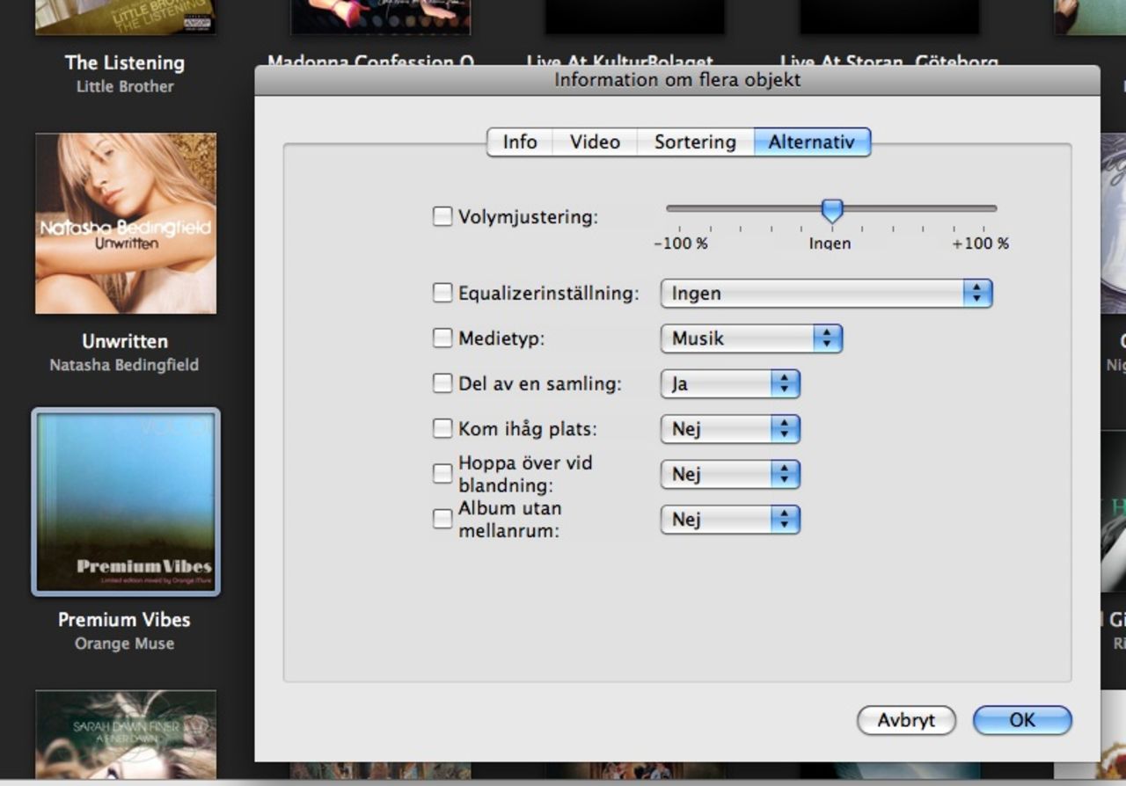
Task: Tick Album utan mellanrum checkbox
Action: tap(442, 520)
